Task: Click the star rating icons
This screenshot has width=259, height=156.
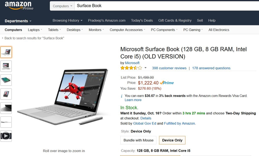Action: [x=131, y=68]
